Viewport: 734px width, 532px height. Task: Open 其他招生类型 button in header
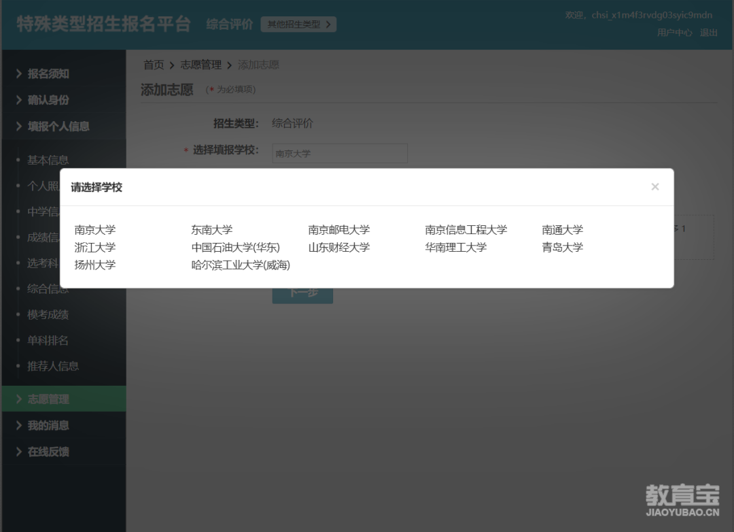tap(298, 24)
